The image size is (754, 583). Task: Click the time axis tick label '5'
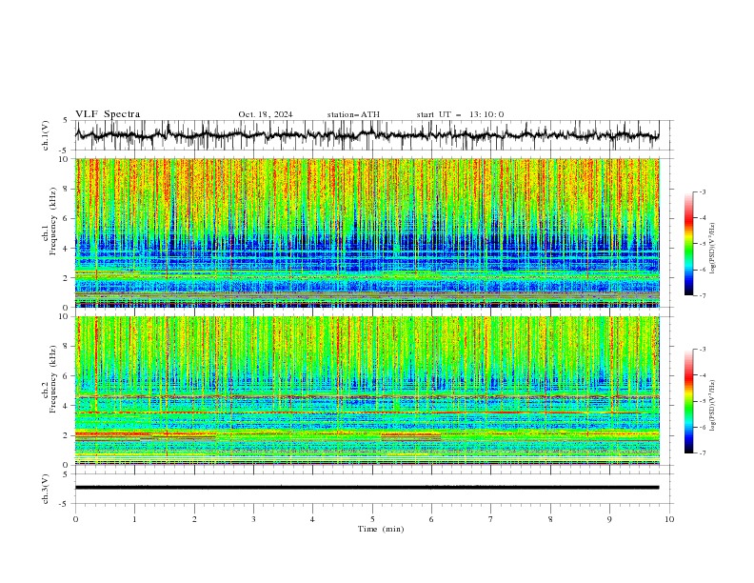pos(372,519)
